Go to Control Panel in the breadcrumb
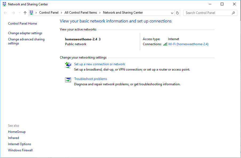 pyautogui.click(x=49, y=13)
